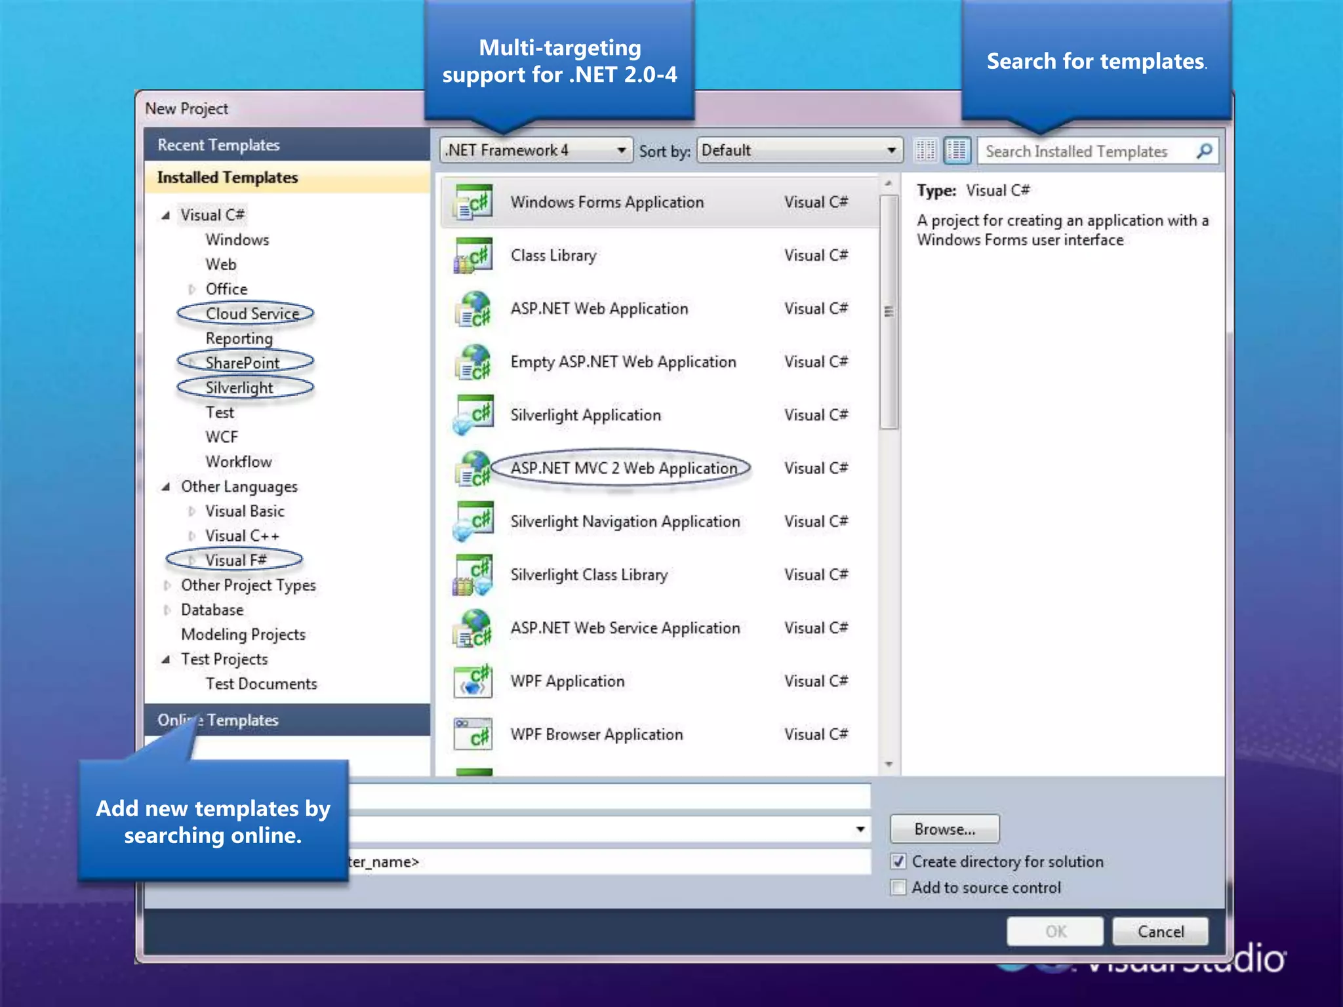
Task: Click the Silverlight Class Library icon
Action: click(x=473, y=575)
